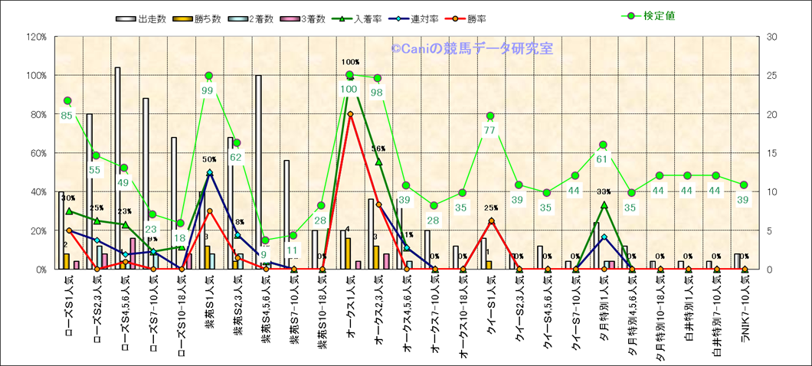Click the ©Caniの競馬データ研究室 watermark text

click(x=472, y=49)
